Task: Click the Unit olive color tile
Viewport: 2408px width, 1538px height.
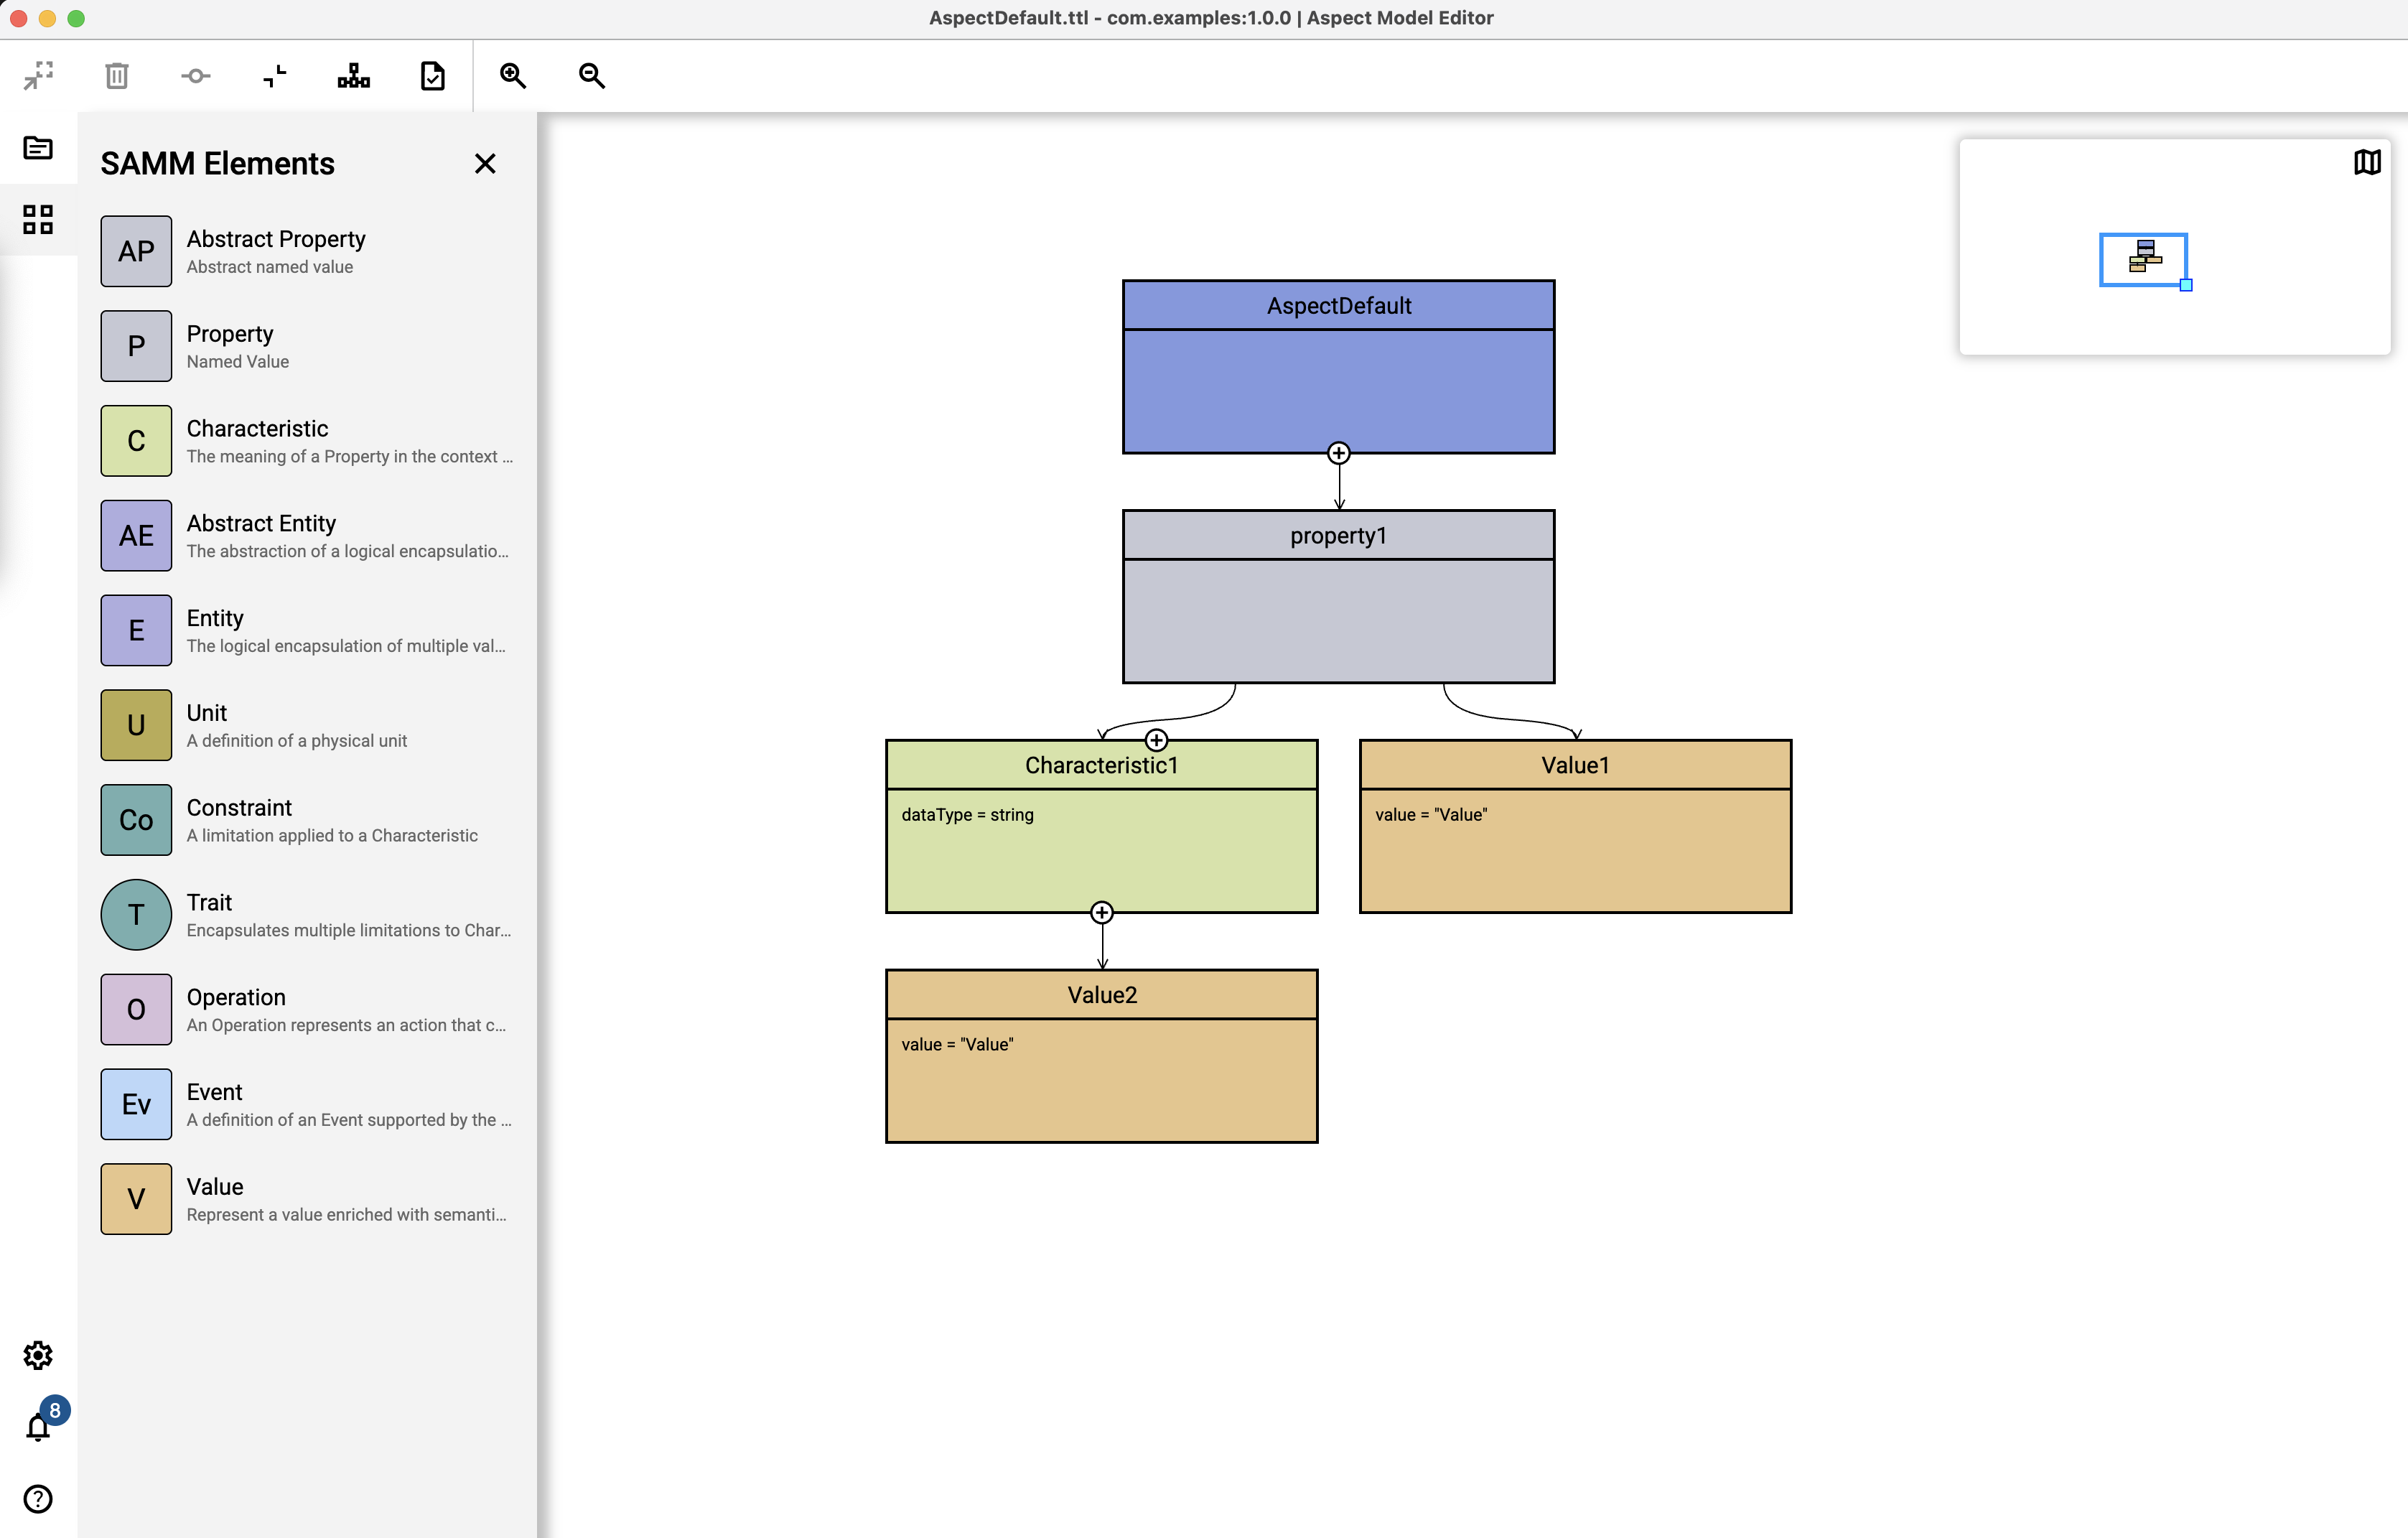Action: [x=136, y=725]
